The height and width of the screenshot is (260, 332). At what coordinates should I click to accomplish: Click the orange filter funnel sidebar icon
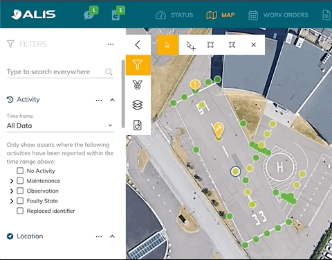tap(138, 65)
